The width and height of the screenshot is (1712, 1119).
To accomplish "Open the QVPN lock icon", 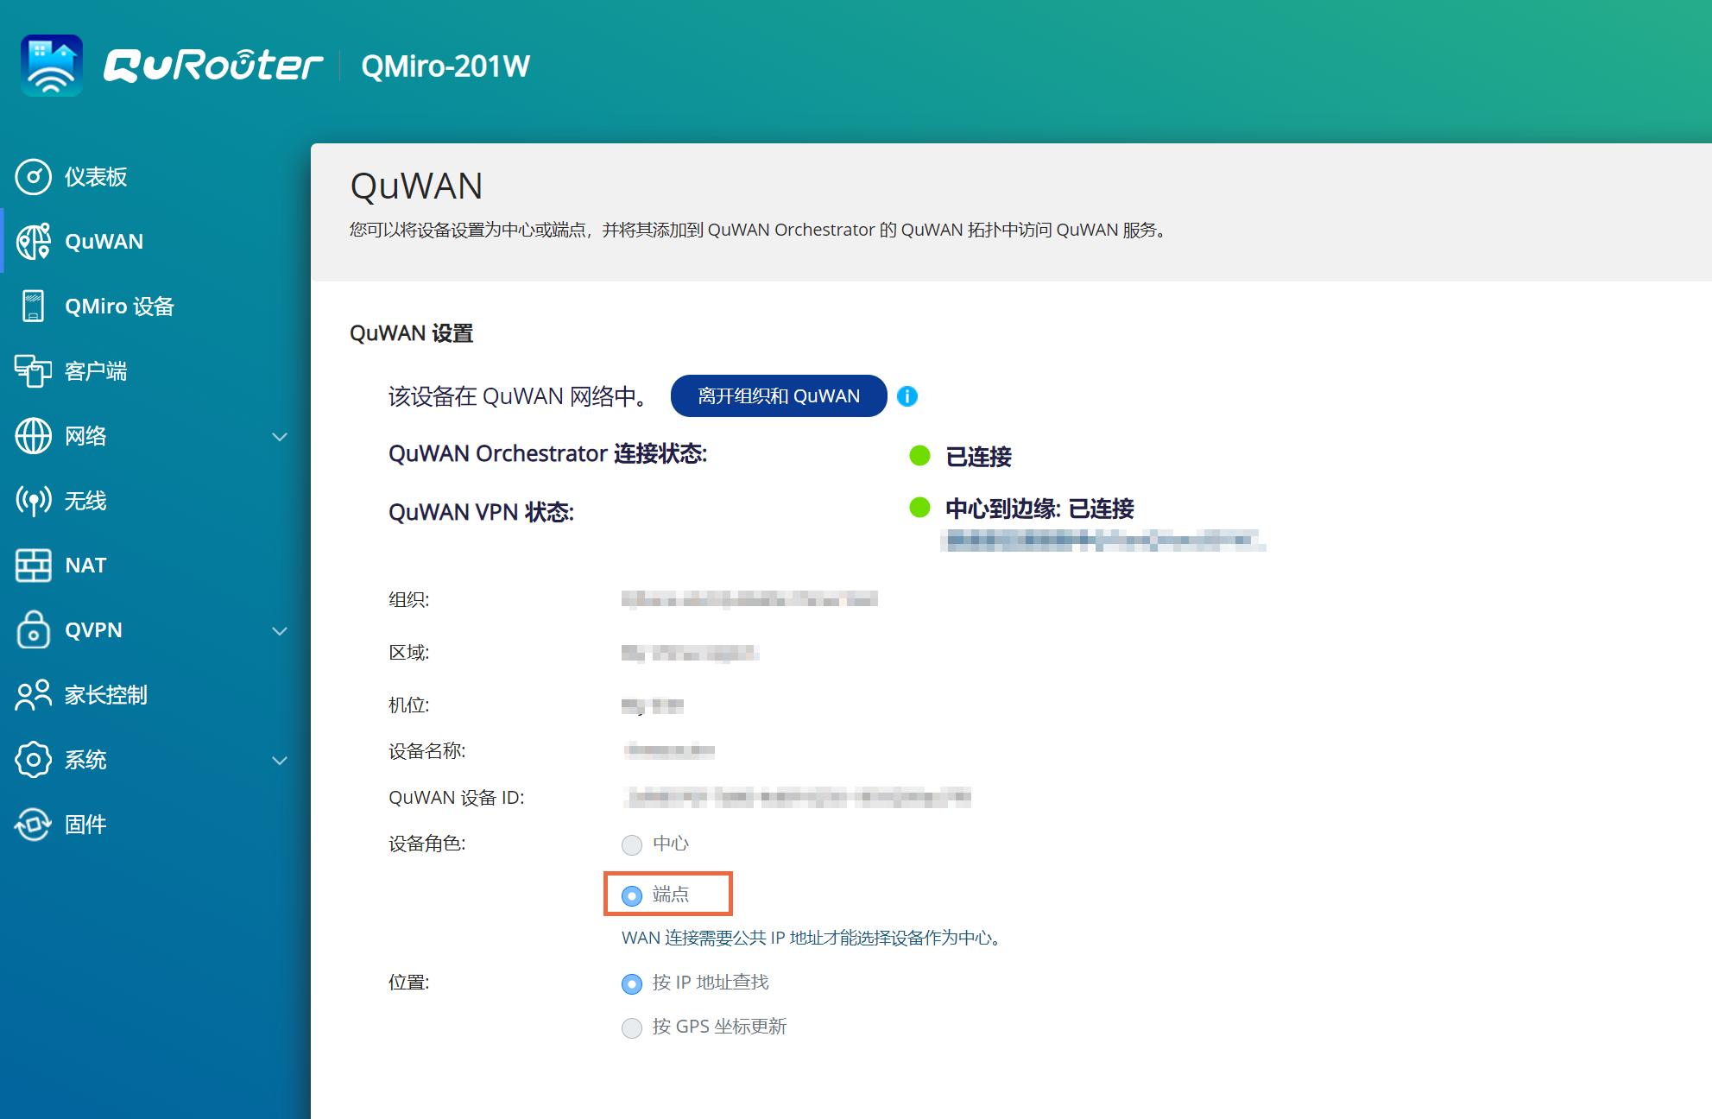I will 32,630.
